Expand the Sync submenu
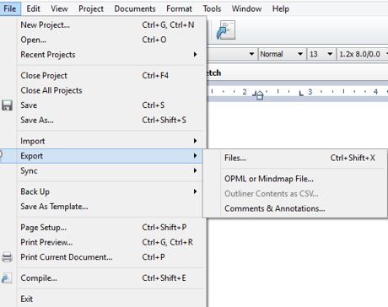 110,171
